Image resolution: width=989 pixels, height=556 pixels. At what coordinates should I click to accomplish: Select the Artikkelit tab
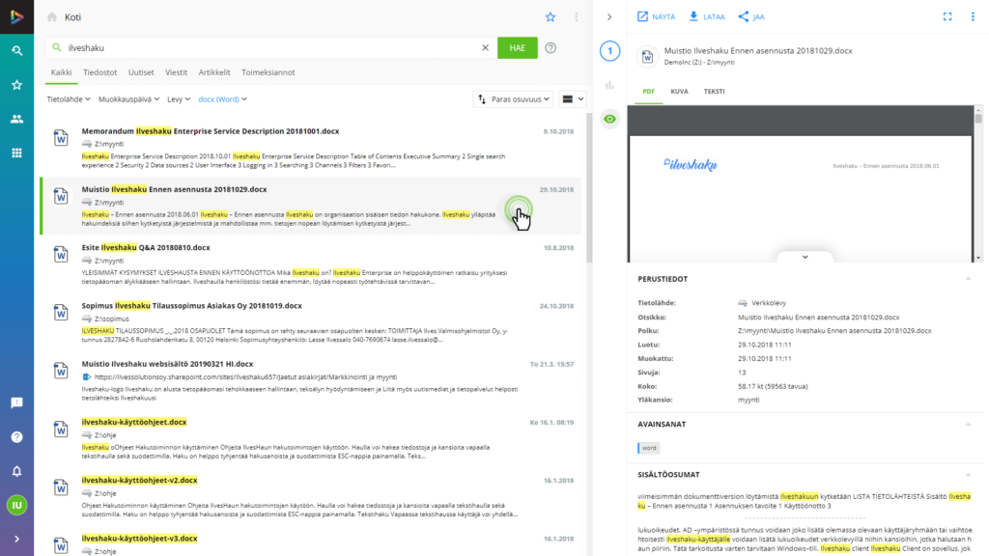(x=214, y=72)
